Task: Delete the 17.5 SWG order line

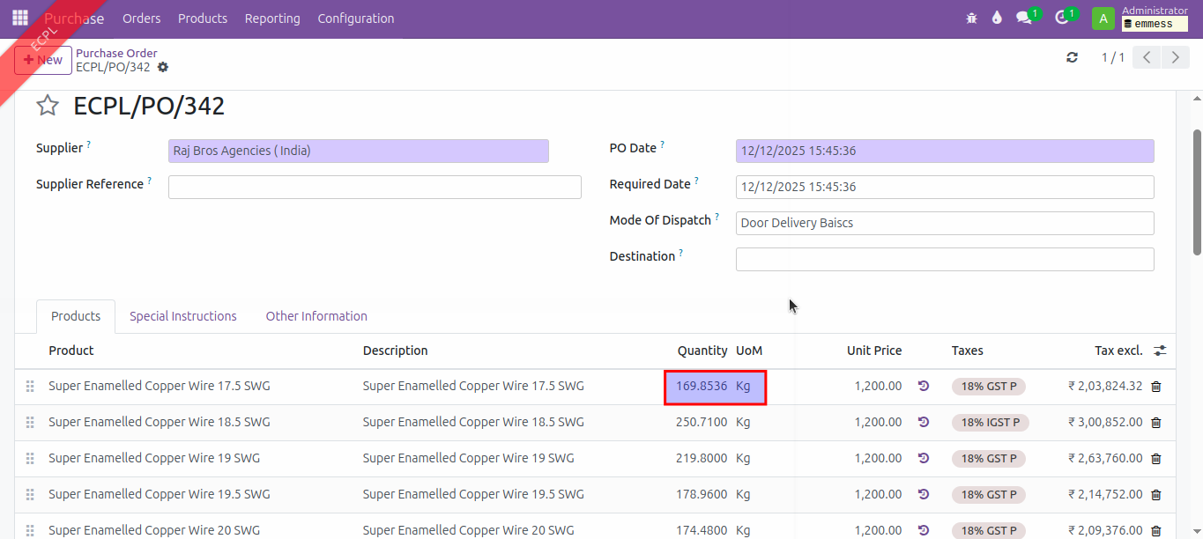Action: [1156, 387]
